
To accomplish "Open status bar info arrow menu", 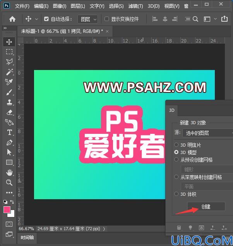I will click(x=104, y=229).
